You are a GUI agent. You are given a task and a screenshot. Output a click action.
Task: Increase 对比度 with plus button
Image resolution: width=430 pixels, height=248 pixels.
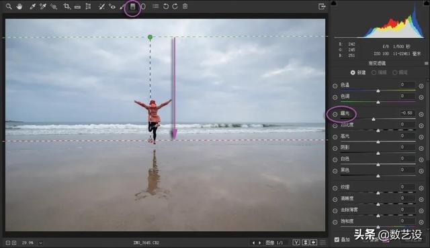click(x=421, y=126)
